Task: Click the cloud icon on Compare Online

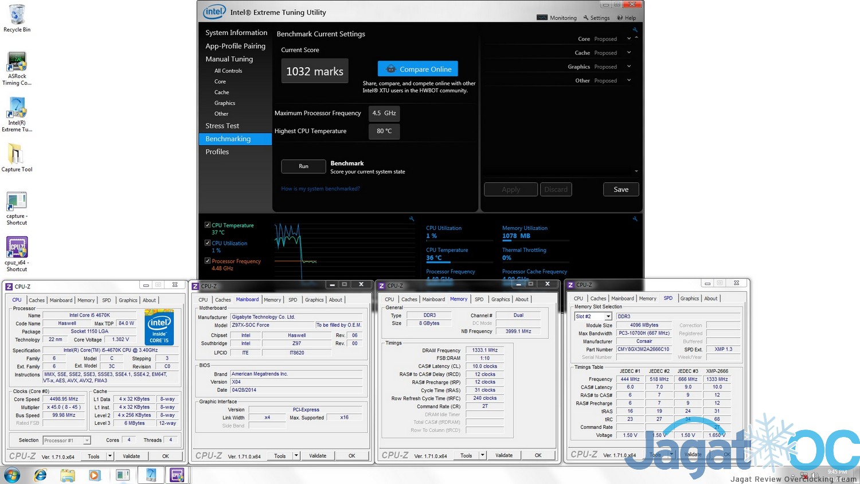Action: [391, 69]
